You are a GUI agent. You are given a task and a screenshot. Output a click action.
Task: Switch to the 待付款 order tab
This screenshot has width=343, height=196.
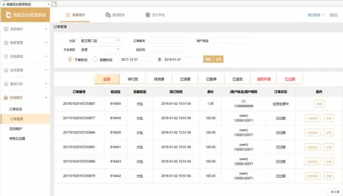[x=133, y=79]
